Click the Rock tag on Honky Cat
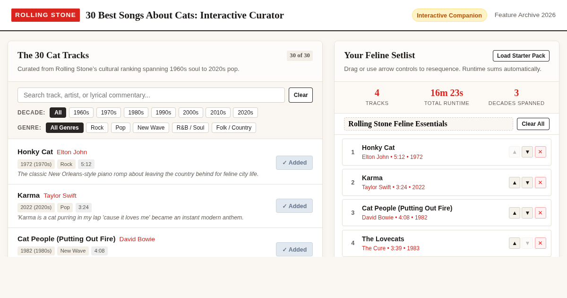This screenshot has height=298, width=567. point(66,164)
